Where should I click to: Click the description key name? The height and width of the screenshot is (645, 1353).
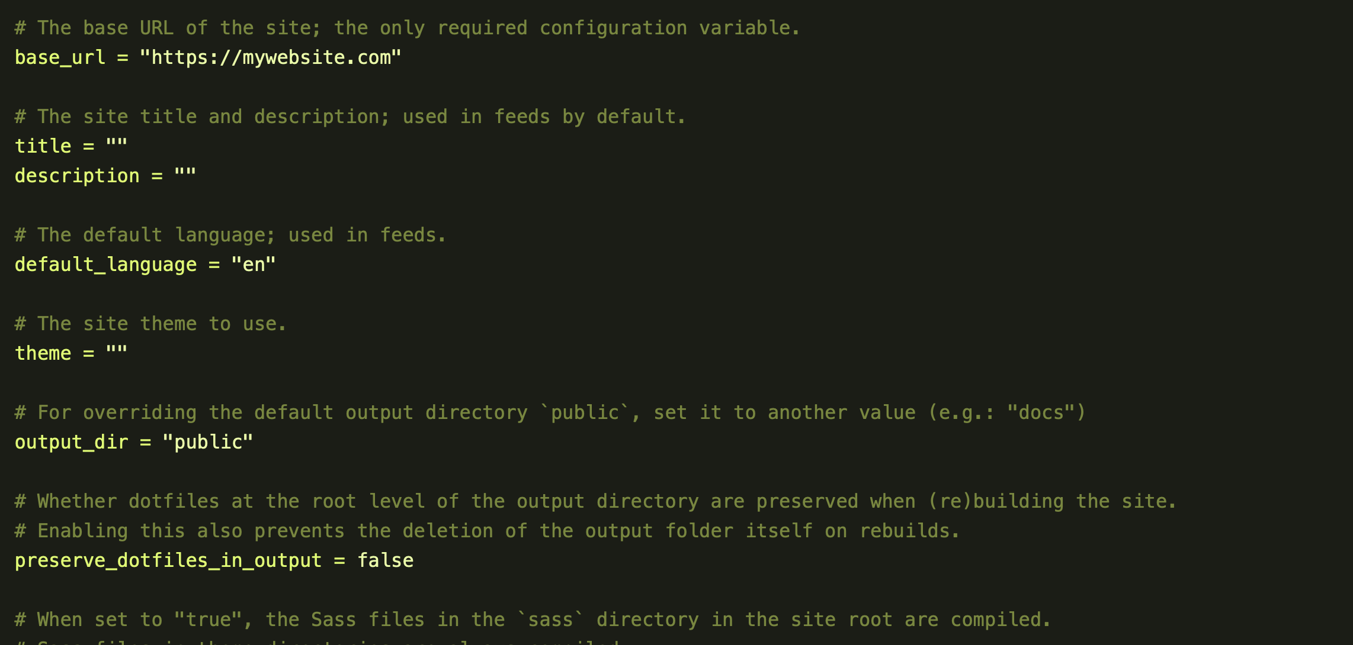[77, 176]
